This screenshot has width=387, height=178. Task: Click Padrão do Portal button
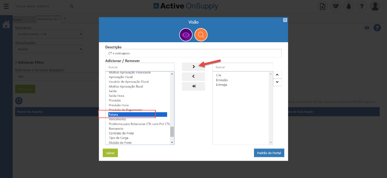click(269, 153)
